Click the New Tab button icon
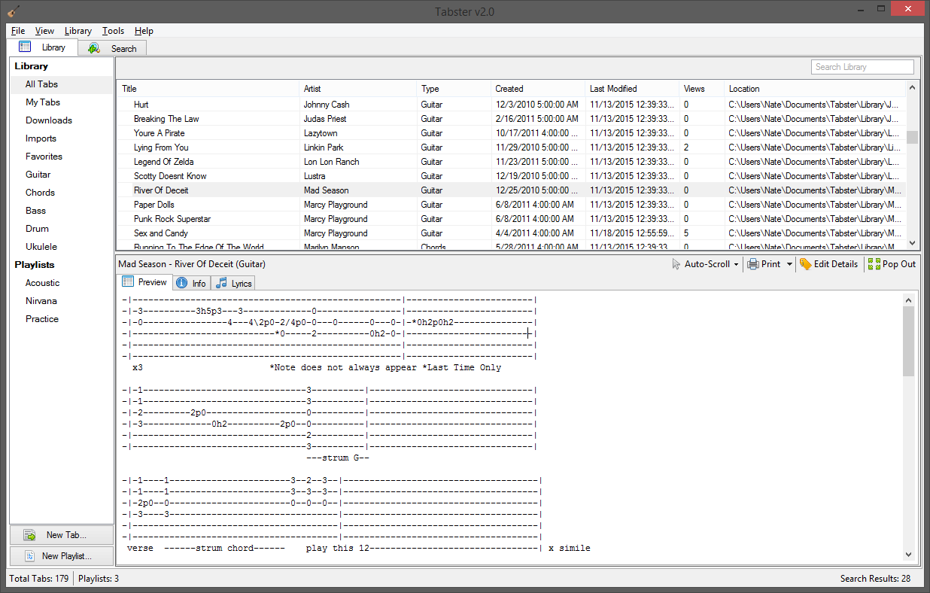 point(30,535)
